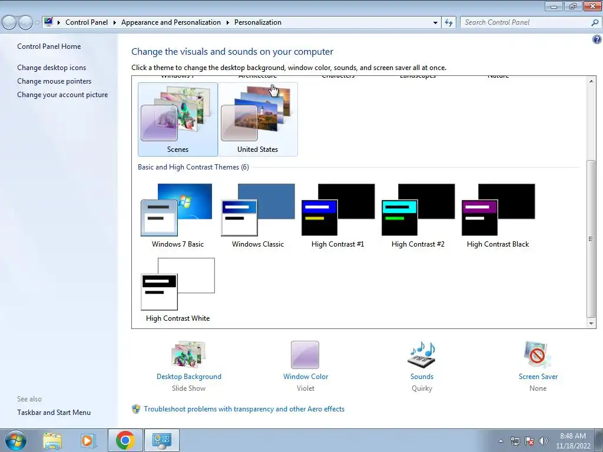Viewport: 603px width, 452px height.
Task: Choose the High Contrast #2 theme
Action: coord(418,215)
